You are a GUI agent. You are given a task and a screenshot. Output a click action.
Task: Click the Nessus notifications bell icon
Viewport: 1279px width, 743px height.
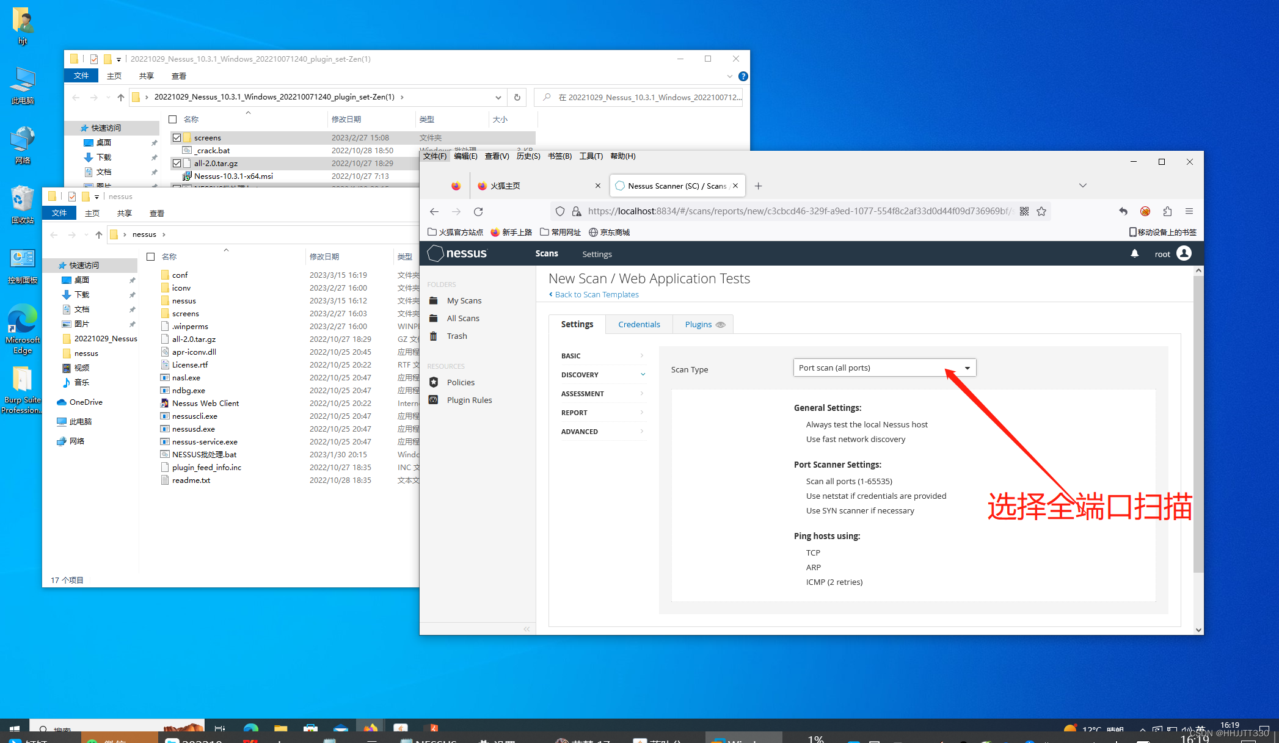pos(1134,253)
